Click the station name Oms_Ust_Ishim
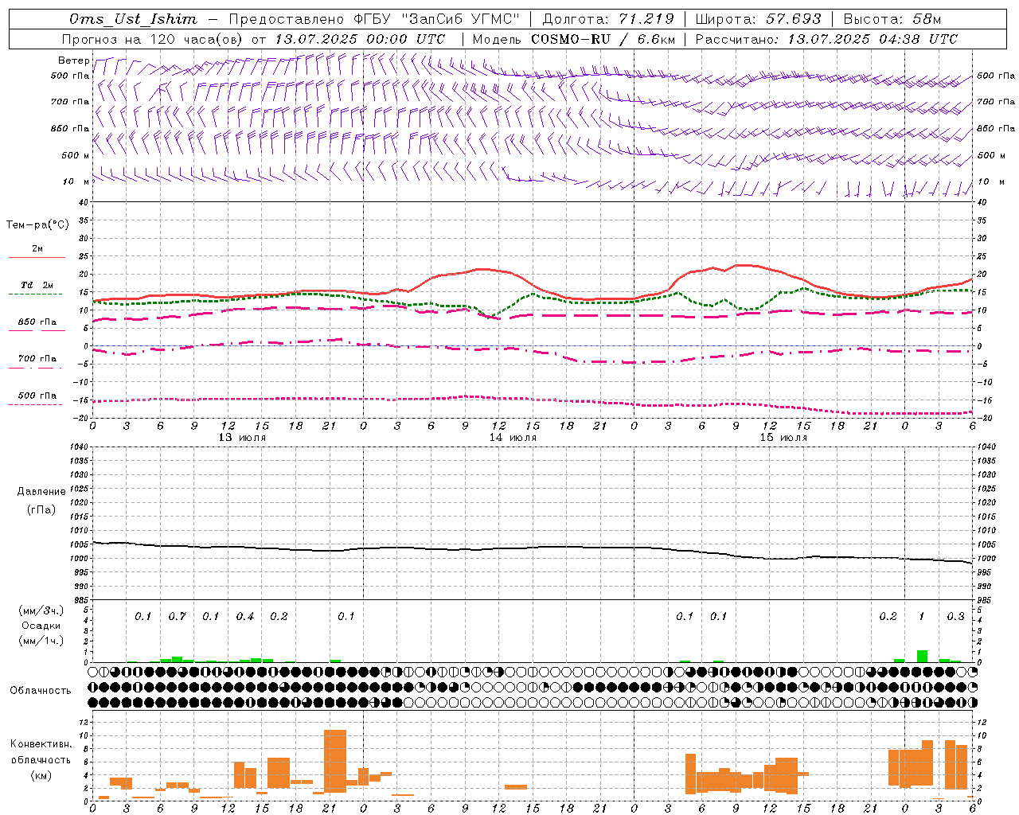The image size is (1019, 815). coord(133,19)
